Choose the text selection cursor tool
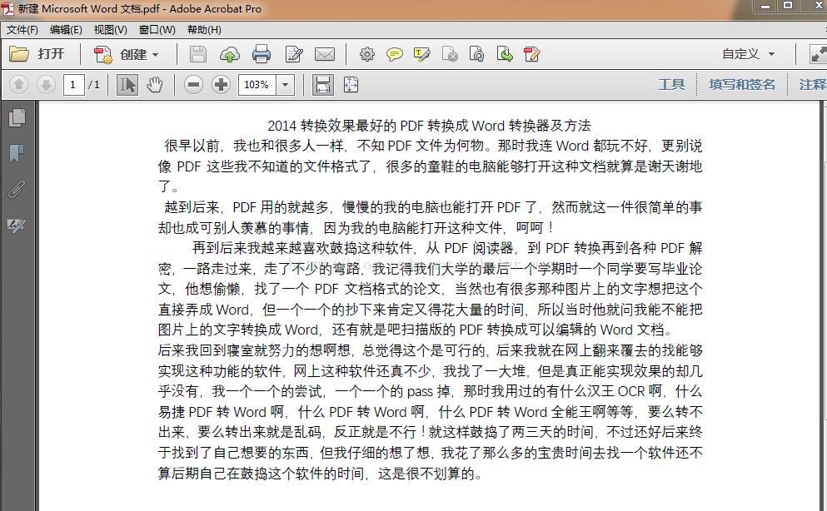The height and width of the screenshot is (511, 827). tap(127, 84)
